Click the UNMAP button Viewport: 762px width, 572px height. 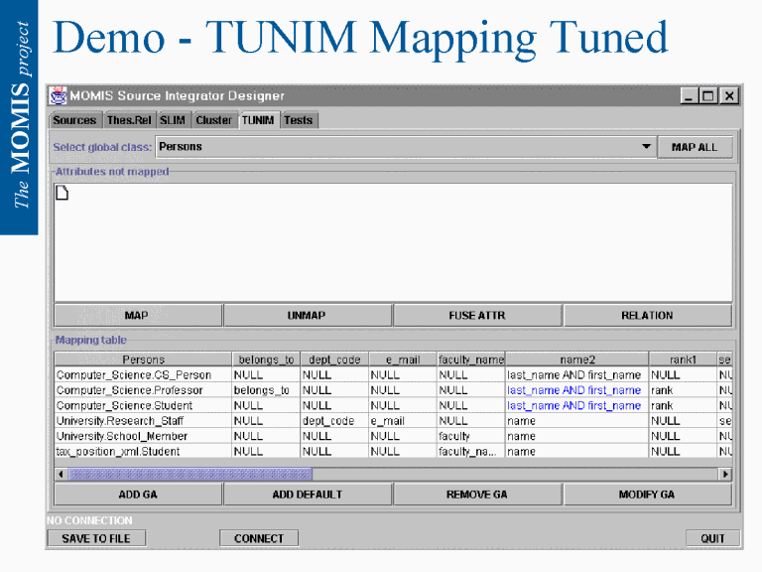307,316
